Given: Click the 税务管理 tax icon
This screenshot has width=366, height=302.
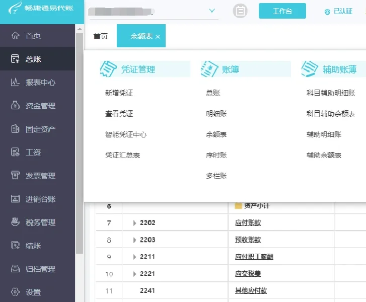Looking at the screenshot, I should [x=15, y=222].
